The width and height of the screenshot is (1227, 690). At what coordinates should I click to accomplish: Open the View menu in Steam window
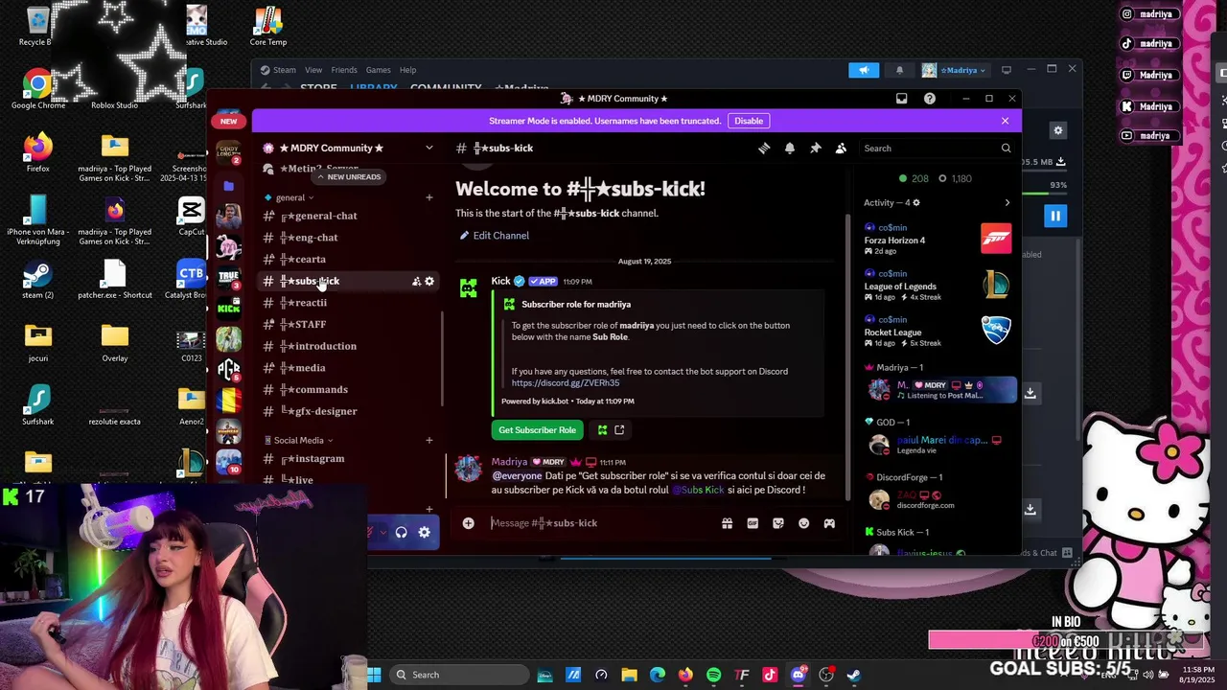tap(313, 70)
